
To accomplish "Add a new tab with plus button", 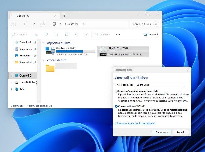I will coord(64,16).
